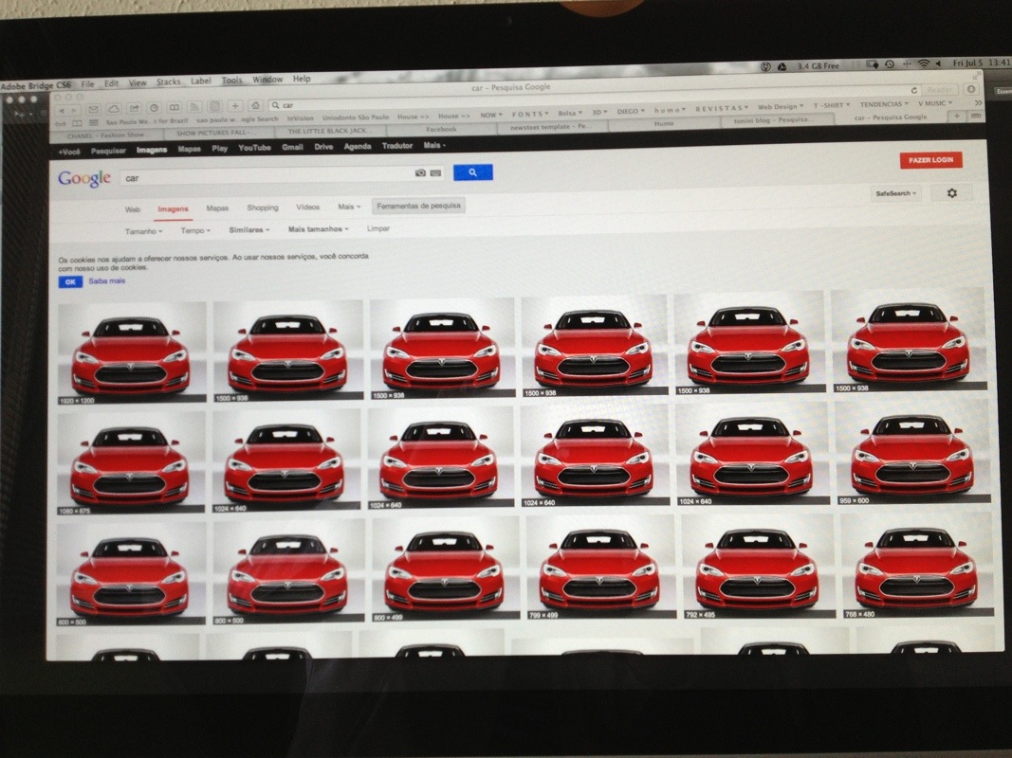This screenshot has width=1012, height=758.
Task: Open car thumbnail labeled 1920 × 1200
Action: pos(132,352)
